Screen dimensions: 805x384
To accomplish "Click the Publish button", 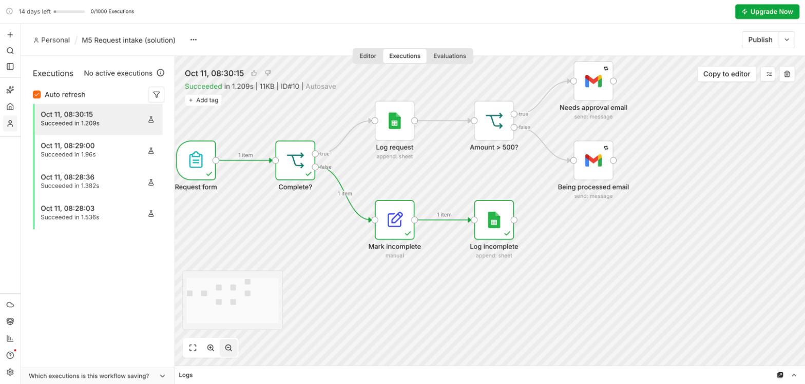I will tap(760, 39).
